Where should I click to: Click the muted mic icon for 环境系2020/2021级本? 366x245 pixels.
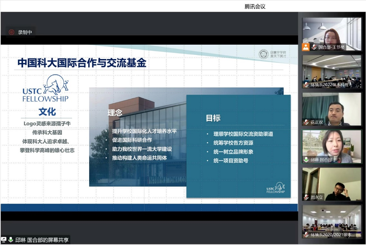tap(306, 235)
